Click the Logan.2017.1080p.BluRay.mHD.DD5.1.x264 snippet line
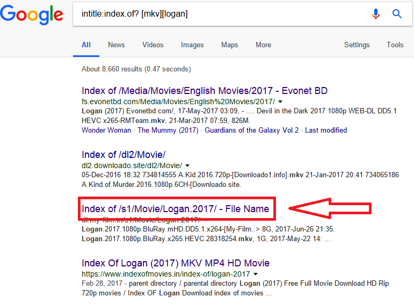 coord(208,229)
